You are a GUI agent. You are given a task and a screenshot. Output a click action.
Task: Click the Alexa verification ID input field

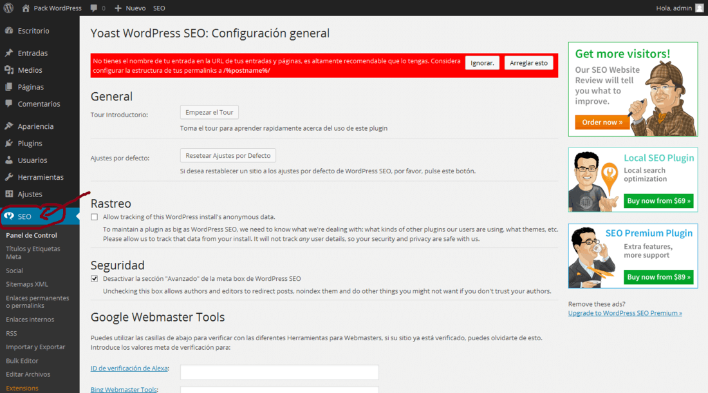coord(279,372)
